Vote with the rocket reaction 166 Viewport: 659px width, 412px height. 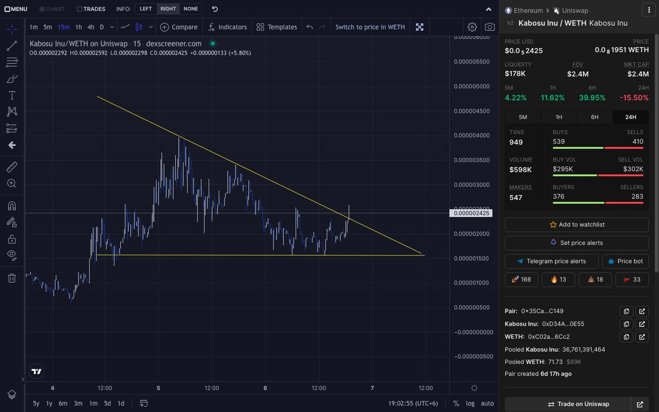[521, 280]
